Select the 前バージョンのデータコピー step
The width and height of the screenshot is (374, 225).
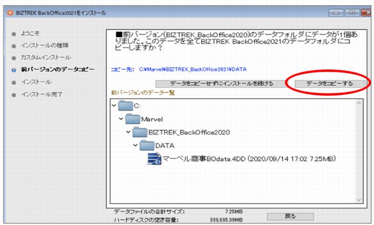(58, 70)
